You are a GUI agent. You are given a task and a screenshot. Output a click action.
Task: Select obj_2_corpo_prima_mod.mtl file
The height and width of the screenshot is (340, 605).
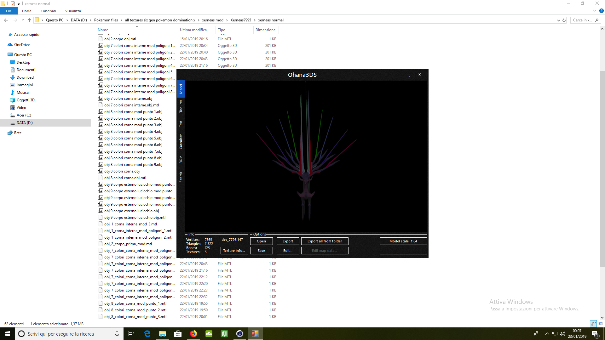click(x=128, y=244)
